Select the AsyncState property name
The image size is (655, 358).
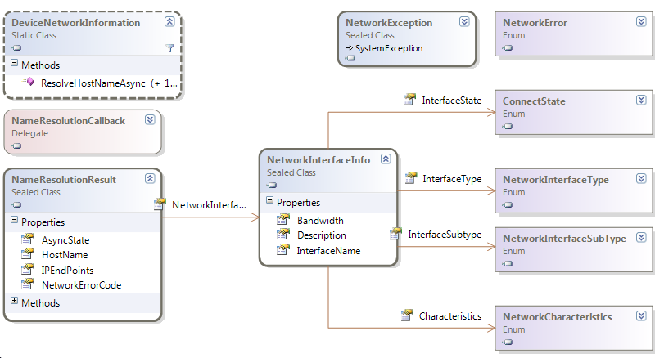(65, 240)
